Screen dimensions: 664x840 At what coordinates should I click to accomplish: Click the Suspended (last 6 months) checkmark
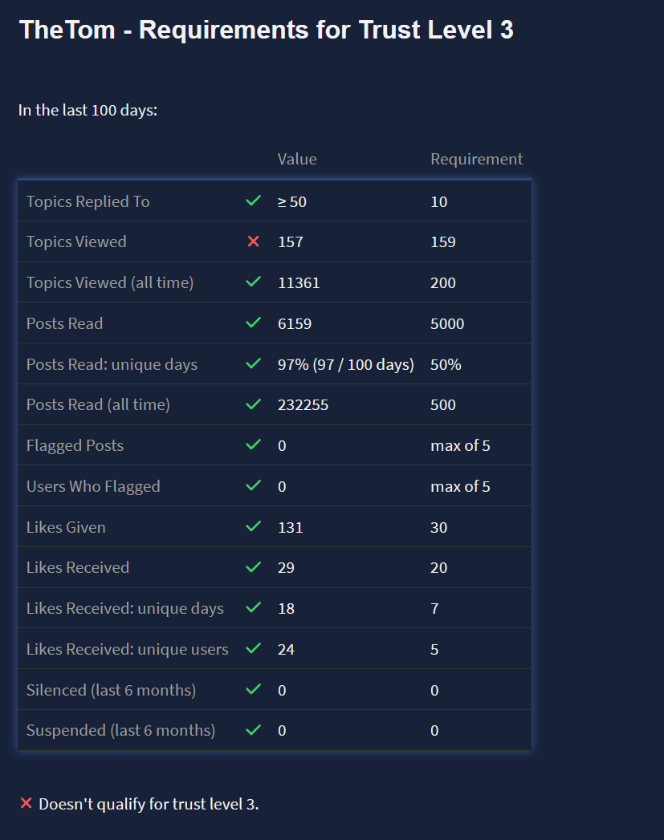pyautogui.click(x=254, y=731)
